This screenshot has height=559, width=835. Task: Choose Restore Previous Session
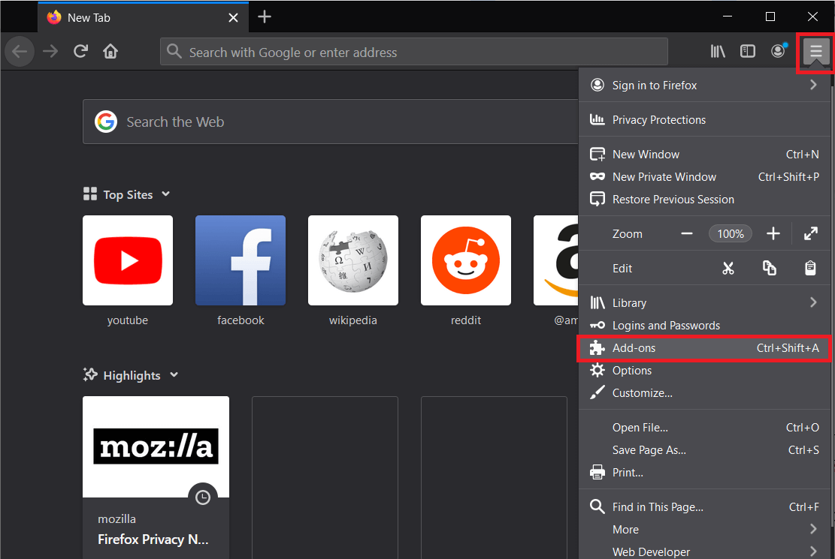(x=704, y=200)
